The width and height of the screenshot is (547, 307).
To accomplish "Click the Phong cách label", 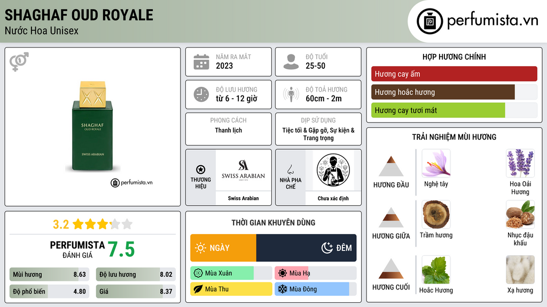I will (x=229, y=120).
